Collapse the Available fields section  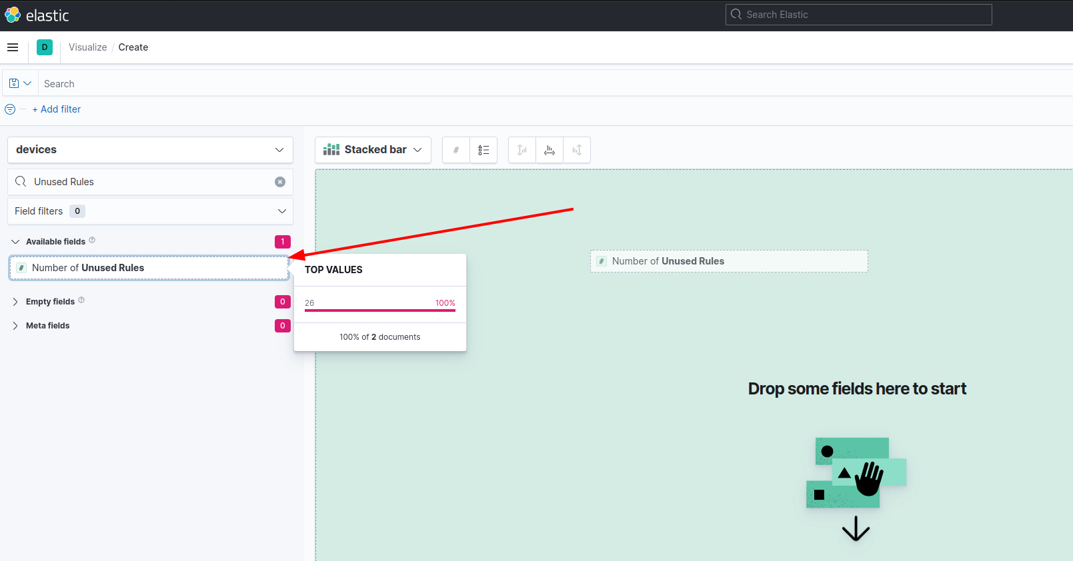(15, 242)
